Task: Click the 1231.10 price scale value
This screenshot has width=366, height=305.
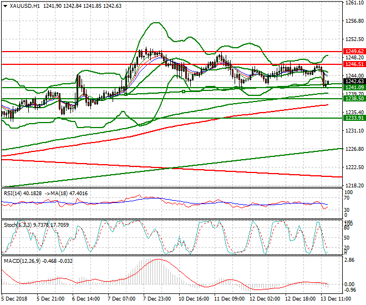Action: (354, 131)
